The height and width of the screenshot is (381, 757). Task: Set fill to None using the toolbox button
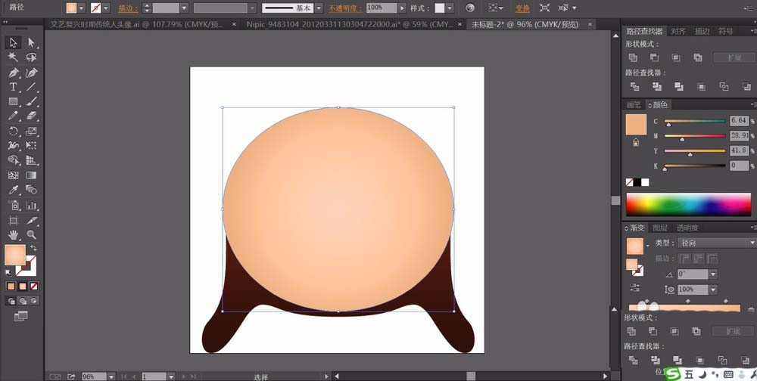[x=33, y=287]
